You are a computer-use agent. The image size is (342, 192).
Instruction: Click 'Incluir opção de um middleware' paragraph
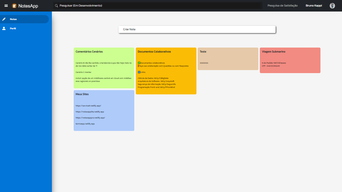pyautogui.click(x=103, y=80)
